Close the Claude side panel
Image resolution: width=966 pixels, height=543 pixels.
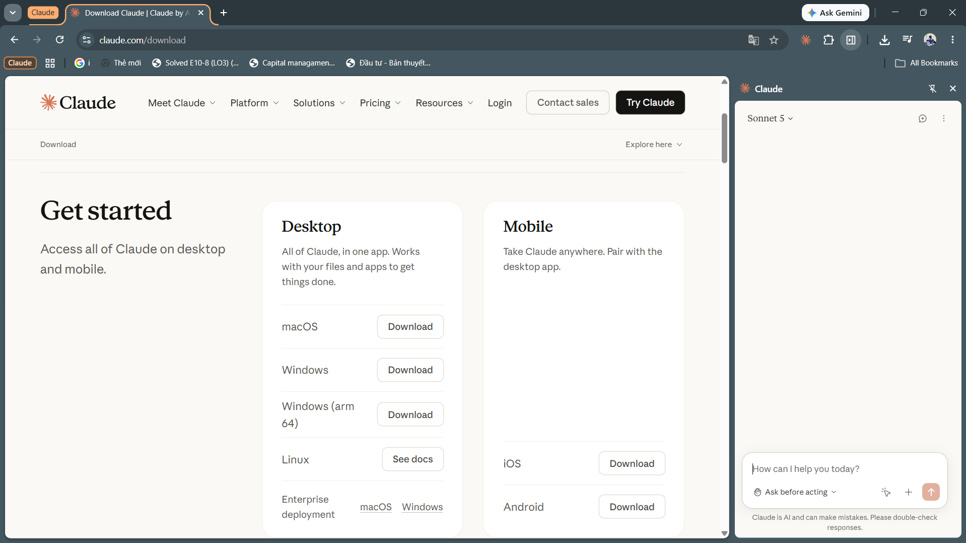[953, 89]
